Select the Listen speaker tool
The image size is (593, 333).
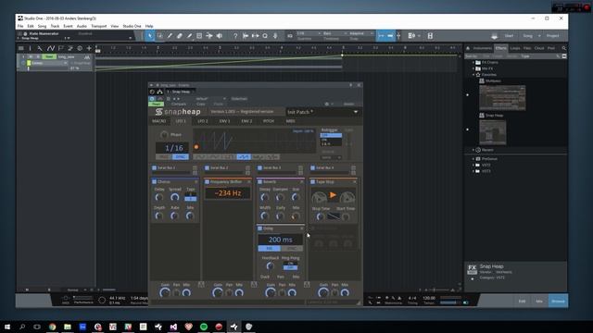pos(220,36)
